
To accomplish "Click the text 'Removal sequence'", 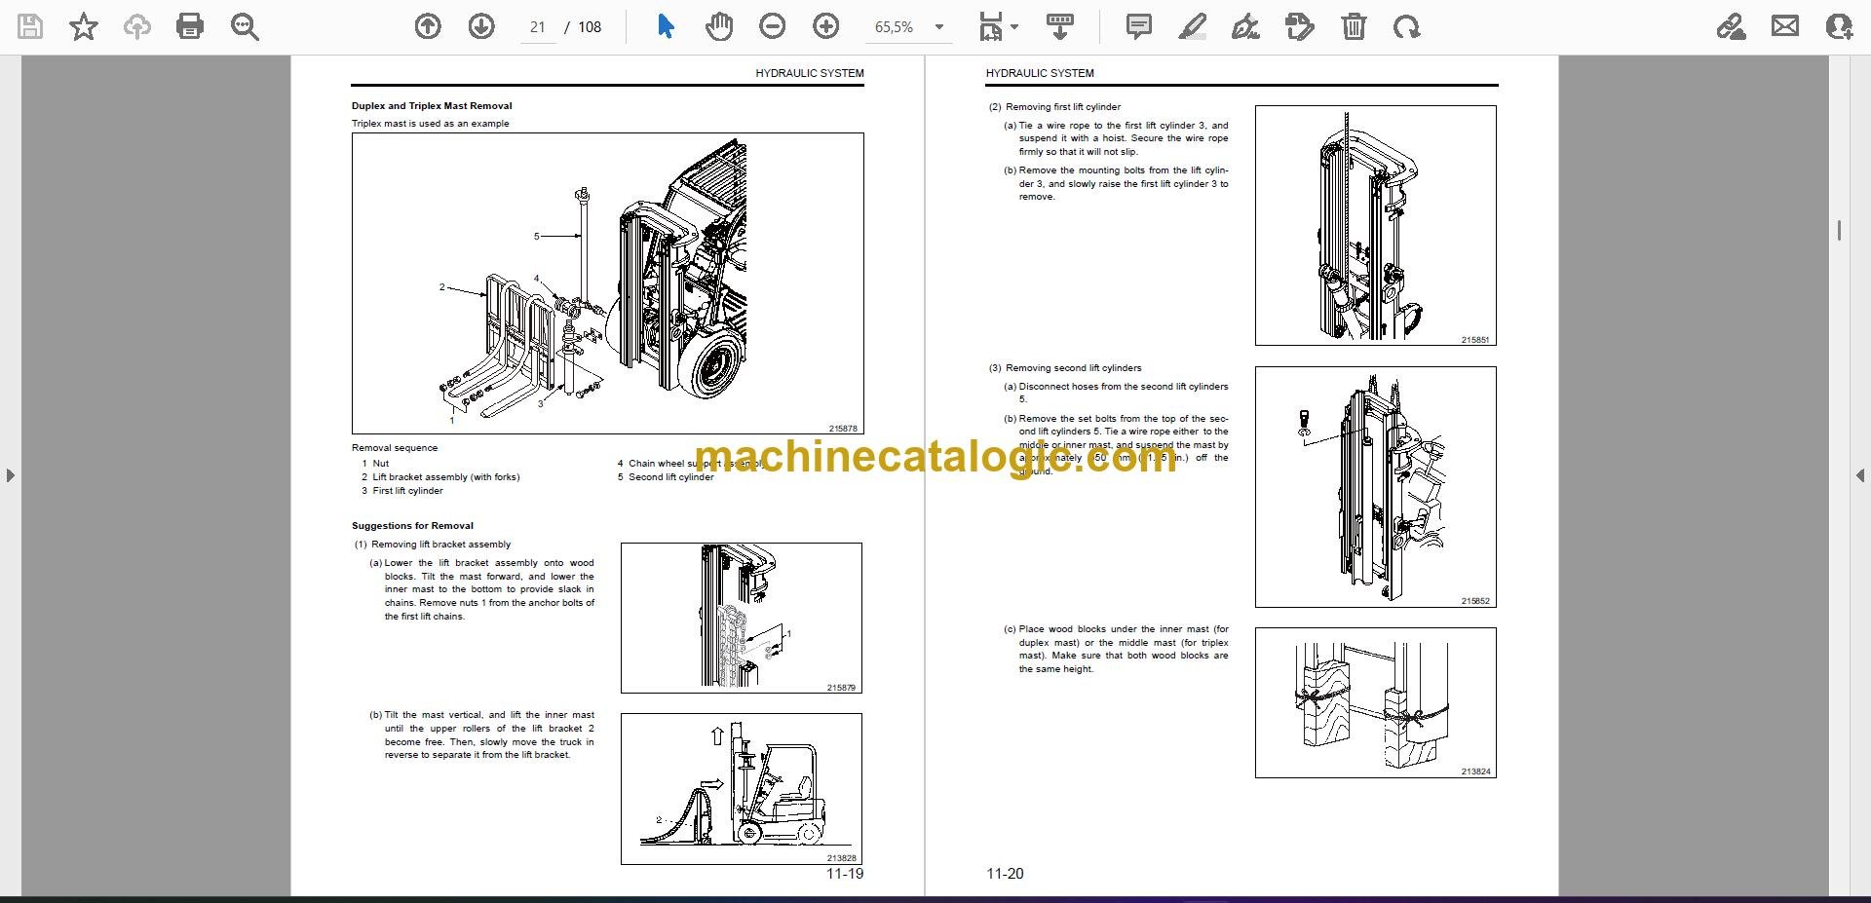I will click(395, 448).
